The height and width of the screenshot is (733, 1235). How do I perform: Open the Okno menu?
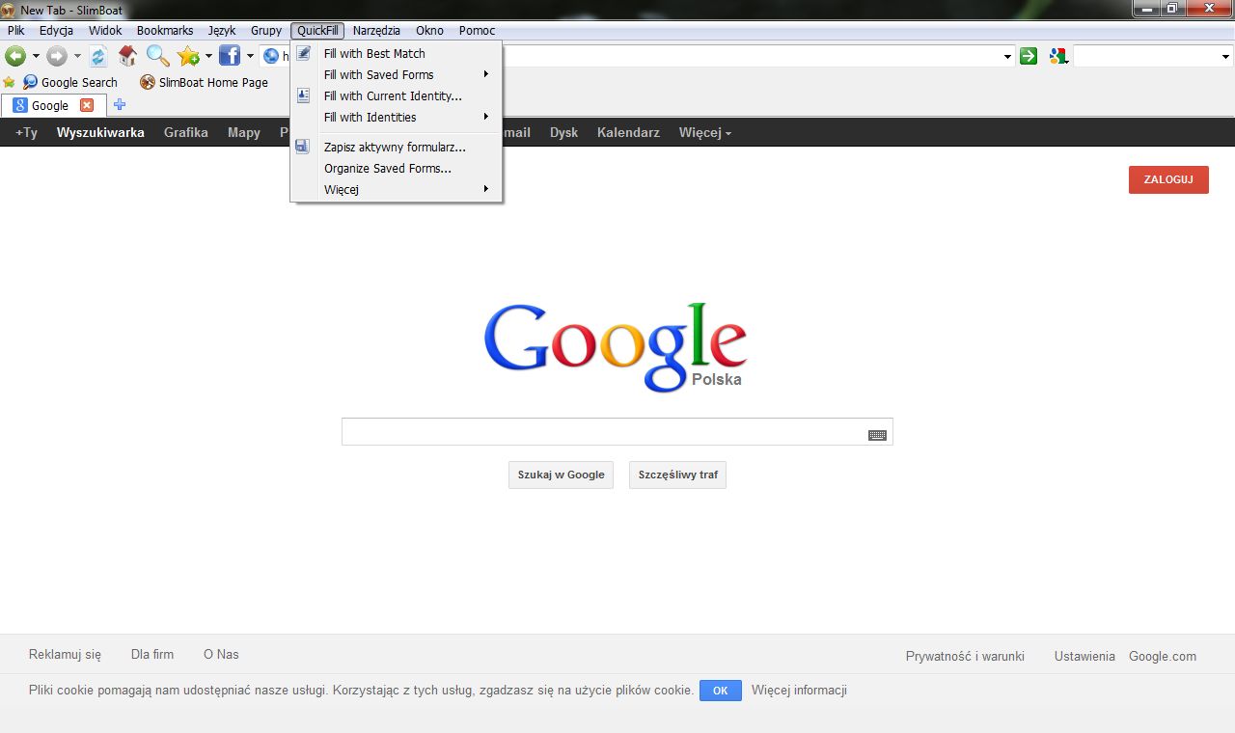tap(429, 31)
